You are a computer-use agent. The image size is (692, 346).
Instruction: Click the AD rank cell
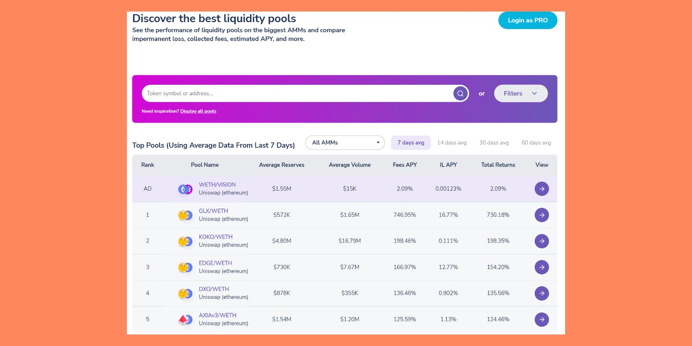tap(148, 189)
